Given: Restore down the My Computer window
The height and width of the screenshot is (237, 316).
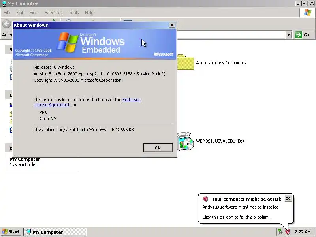Looking at the screenshot, I should pos(305,4).
